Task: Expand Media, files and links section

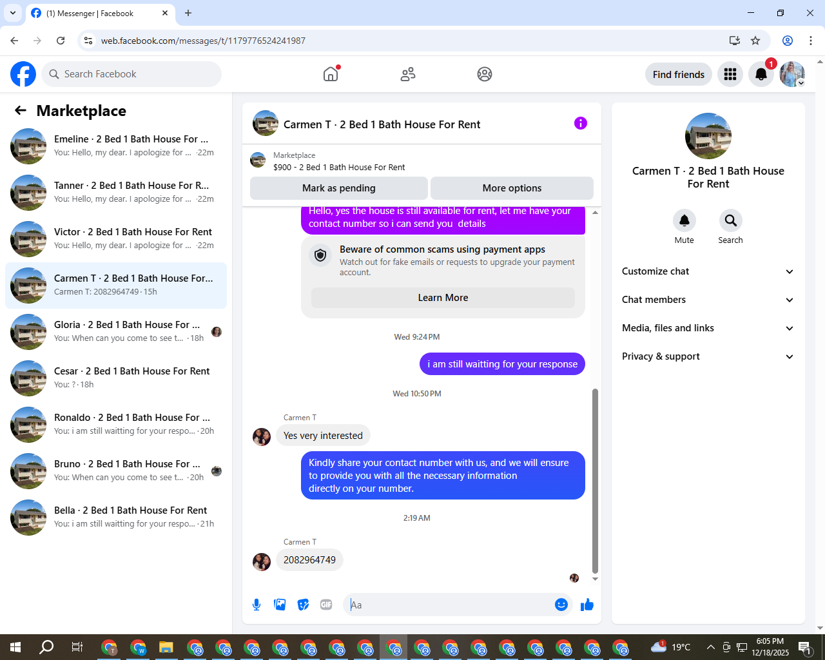Action: tap(708, 328)
